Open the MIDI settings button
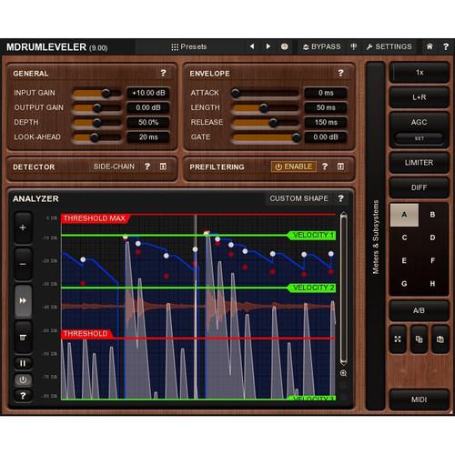This screenshot has height=455, width=455. pyautogui.click(x=420, y=399)
